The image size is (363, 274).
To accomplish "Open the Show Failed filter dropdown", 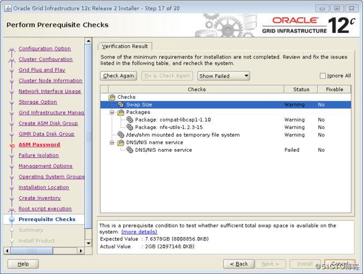I will [x=223, y=76].
